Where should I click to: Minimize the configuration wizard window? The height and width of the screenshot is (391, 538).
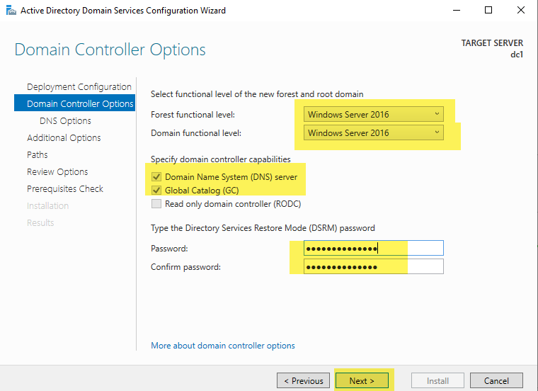click(x=457, y=11)
